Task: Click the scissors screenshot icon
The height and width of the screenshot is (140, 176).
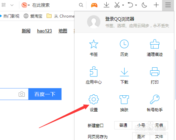Action: 117,5
